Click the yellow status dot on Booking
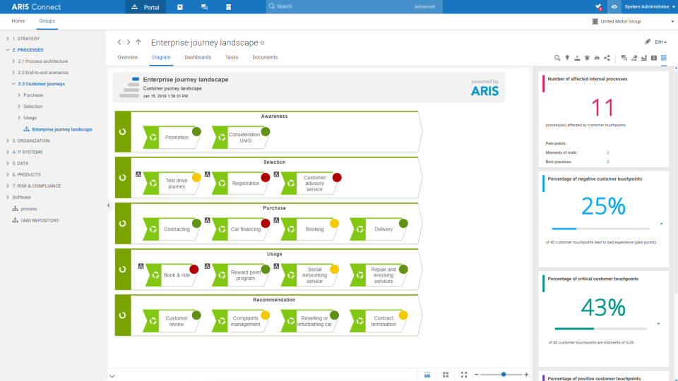The height and width of the screenshot is (381, 678). (334, 224)
